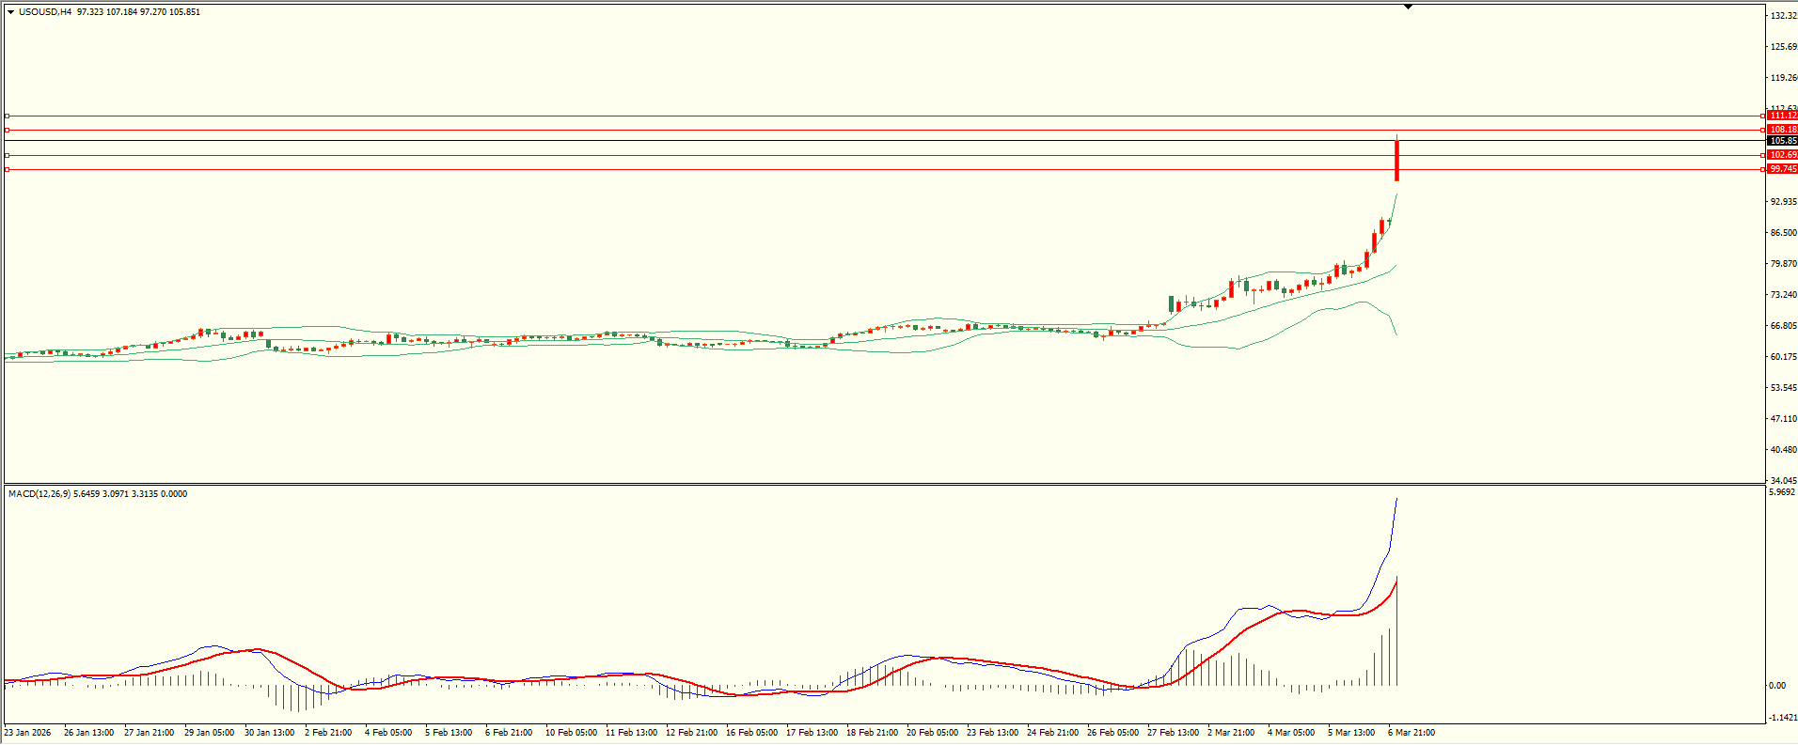Click the chart shift triangle marker at top
The image size is (1798, 745).
click(1408, 7)
